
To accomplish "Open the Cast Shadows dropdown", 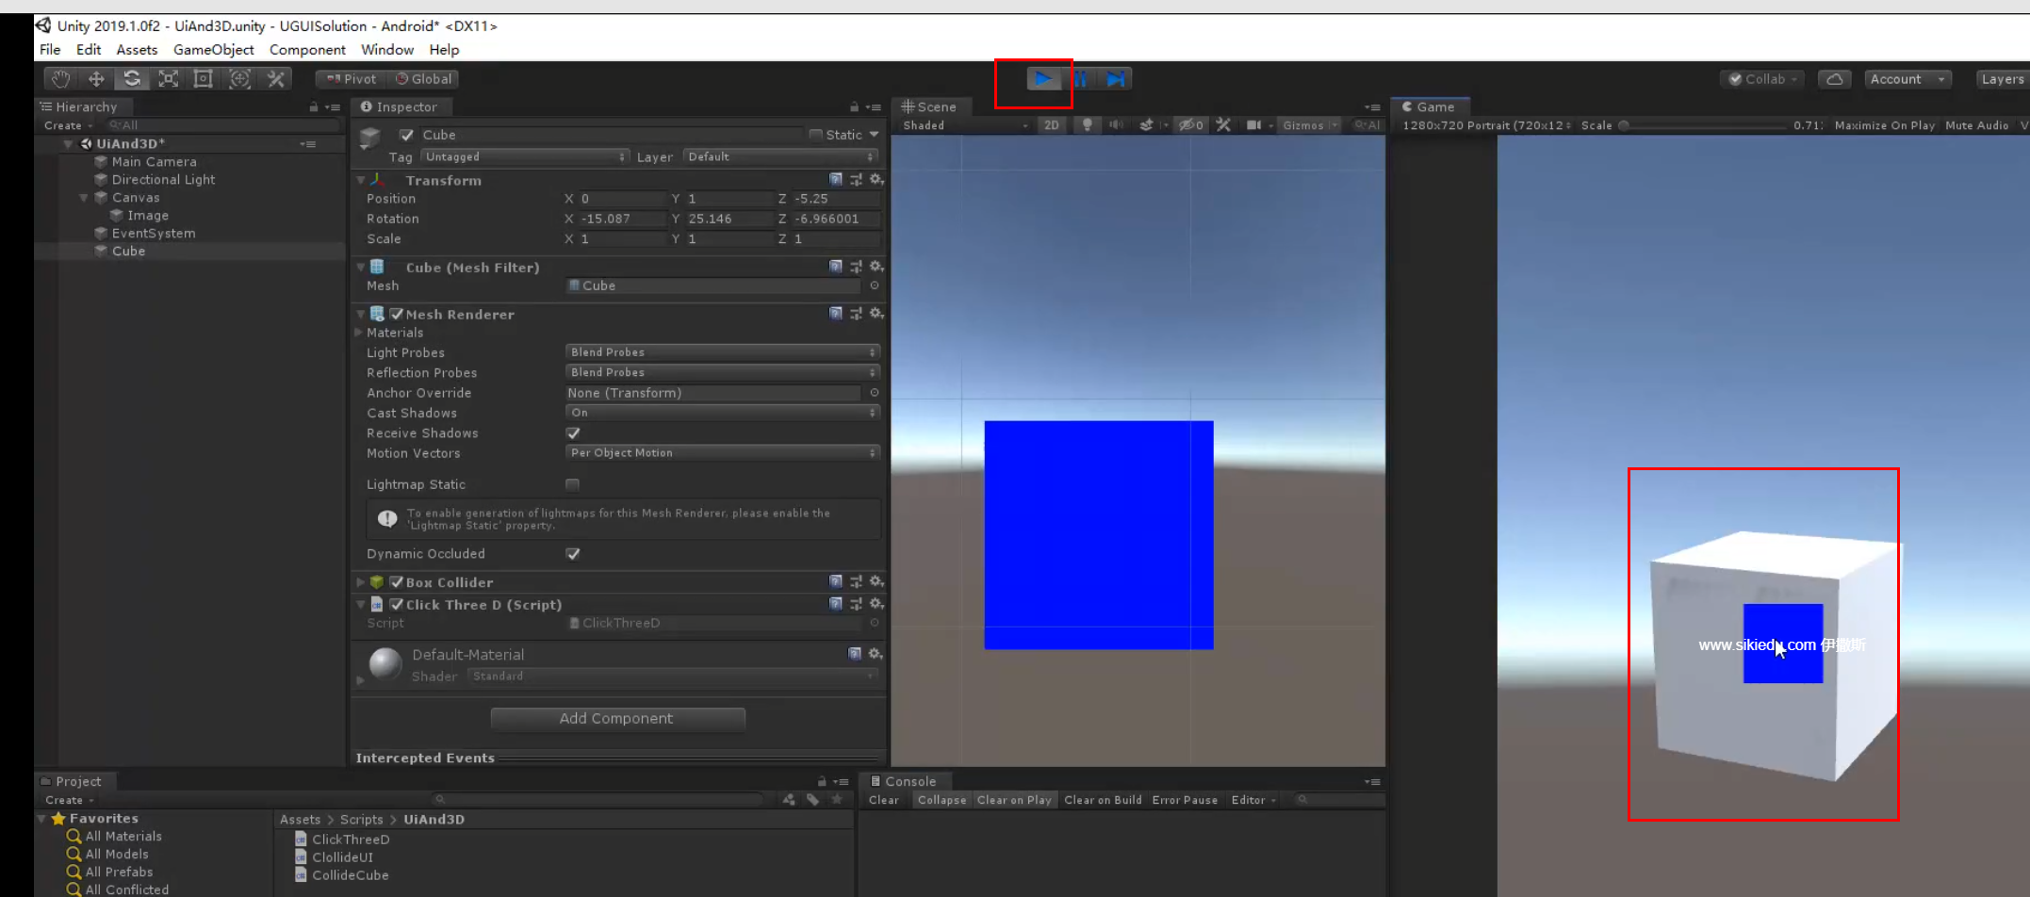I will coord(722,413).
